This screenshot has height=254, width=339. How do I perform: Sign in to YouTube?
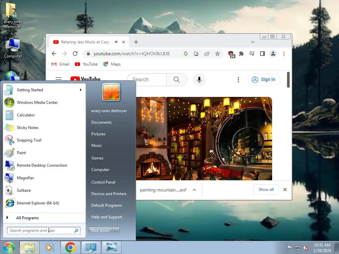(x=264, y=79)
